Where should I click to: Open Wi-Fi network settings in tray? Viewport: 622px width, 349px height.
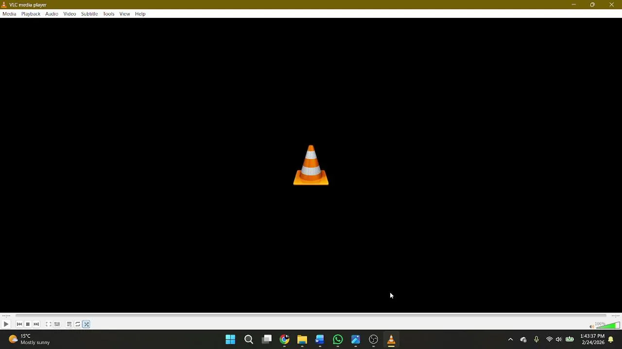[x=549, y=340]
